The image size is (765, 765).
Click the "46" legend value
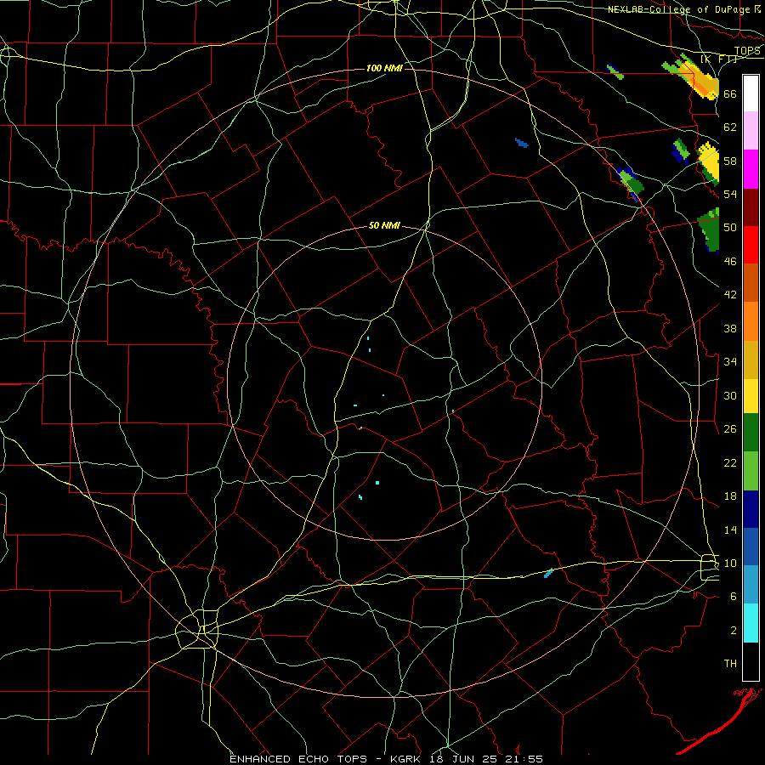tap(730, 262)
